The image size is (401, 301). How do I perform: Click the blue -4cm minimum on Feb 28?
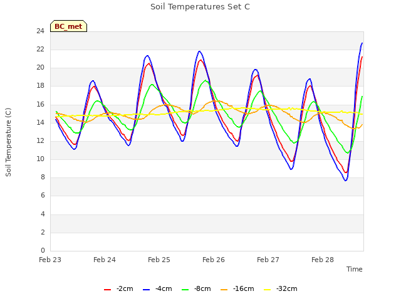(x=345, y=181)
